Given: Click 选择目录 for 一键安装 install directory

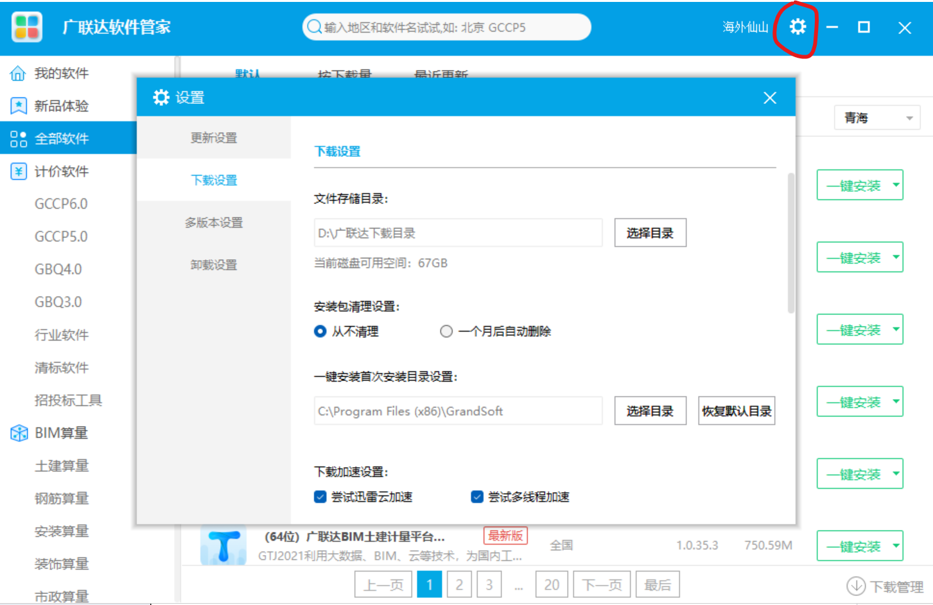Looking at the screenshot, I should point(650,411).
